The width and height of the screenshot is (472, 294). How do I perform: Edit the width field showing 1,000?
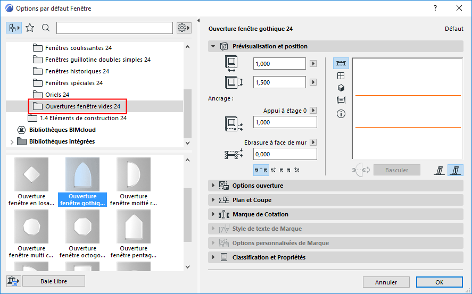coord(279,64)
